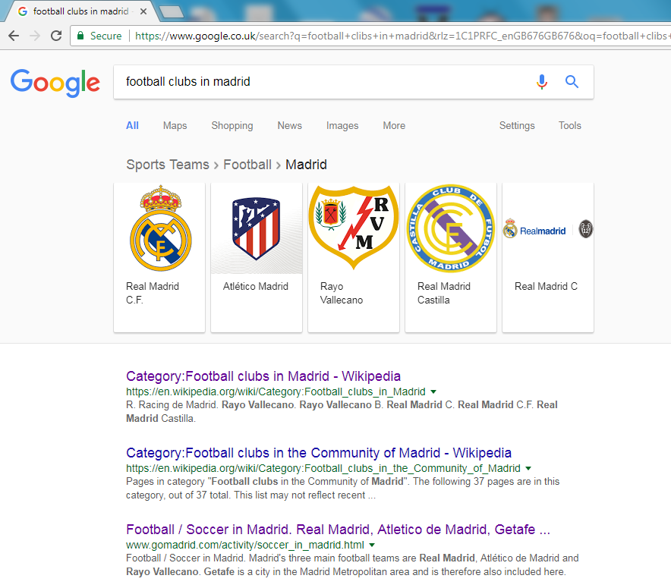The image size is (671, 588).
Task: Open the Settings menu
Action: point(517,126)
